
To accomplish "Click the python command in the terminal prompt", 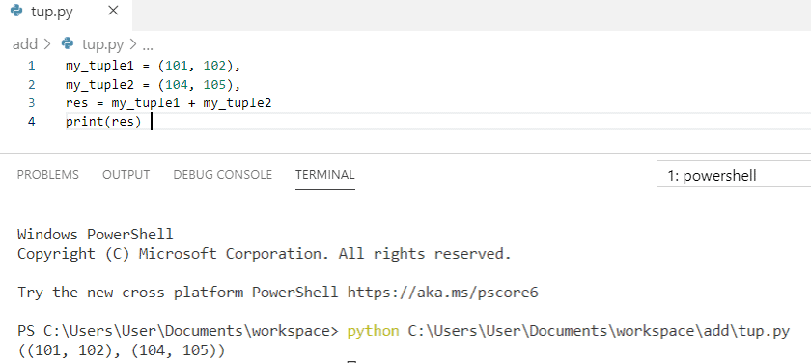I will coord(373,331).
